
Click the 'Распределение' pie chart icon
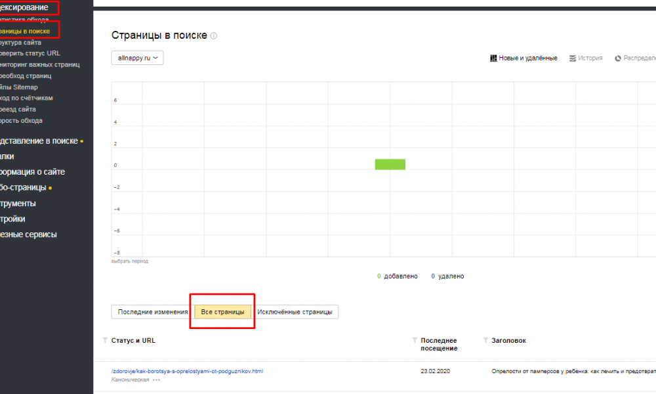(x=618, y=58)
